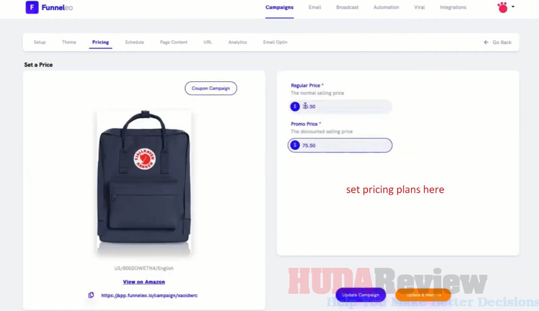Go to the Email Optin tab

pyautogui.click(x=275, y=42)
